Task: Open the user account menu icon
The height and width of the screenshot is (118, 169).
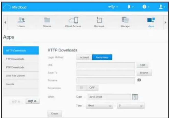Action: (x=162, y=7)
